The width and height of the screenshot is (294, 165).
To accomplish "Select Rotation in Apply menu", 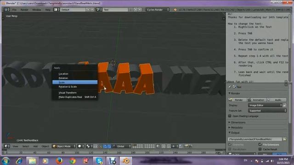I will pos(75,78).
